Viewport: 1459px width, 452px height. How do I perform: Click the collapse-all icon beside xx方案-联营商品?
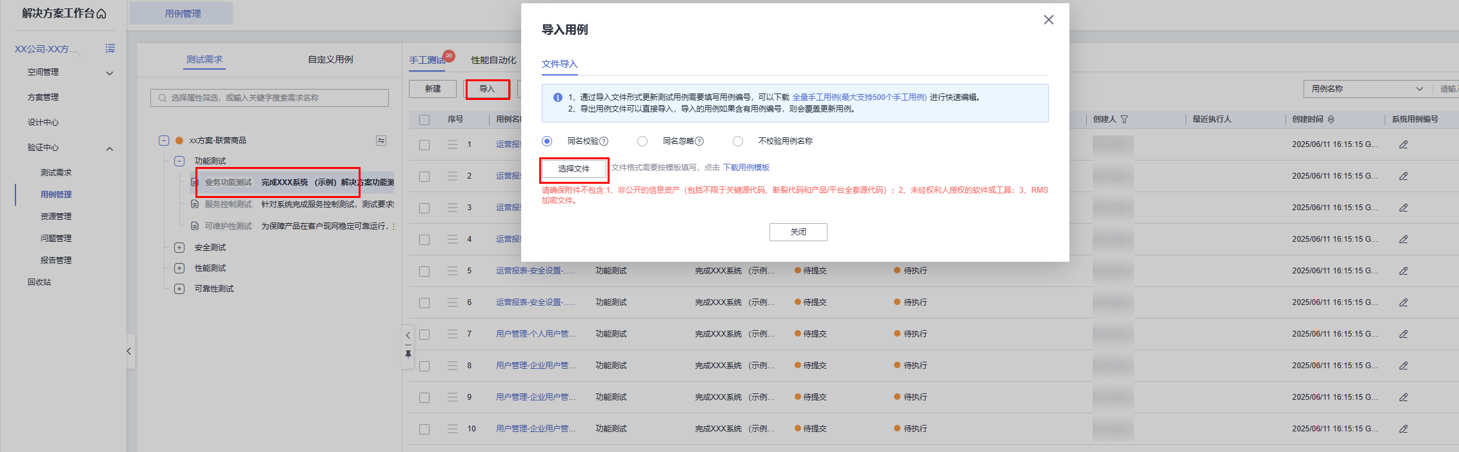(x=381, y=141)
